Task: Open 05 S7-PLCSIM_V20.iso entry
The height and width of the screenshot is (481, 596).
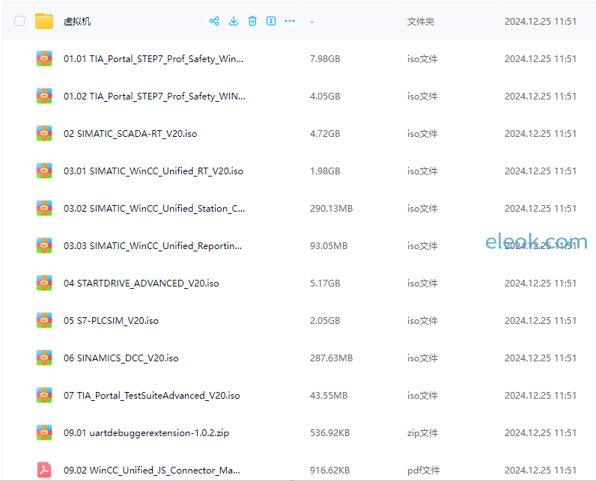Action: point(111,321)
